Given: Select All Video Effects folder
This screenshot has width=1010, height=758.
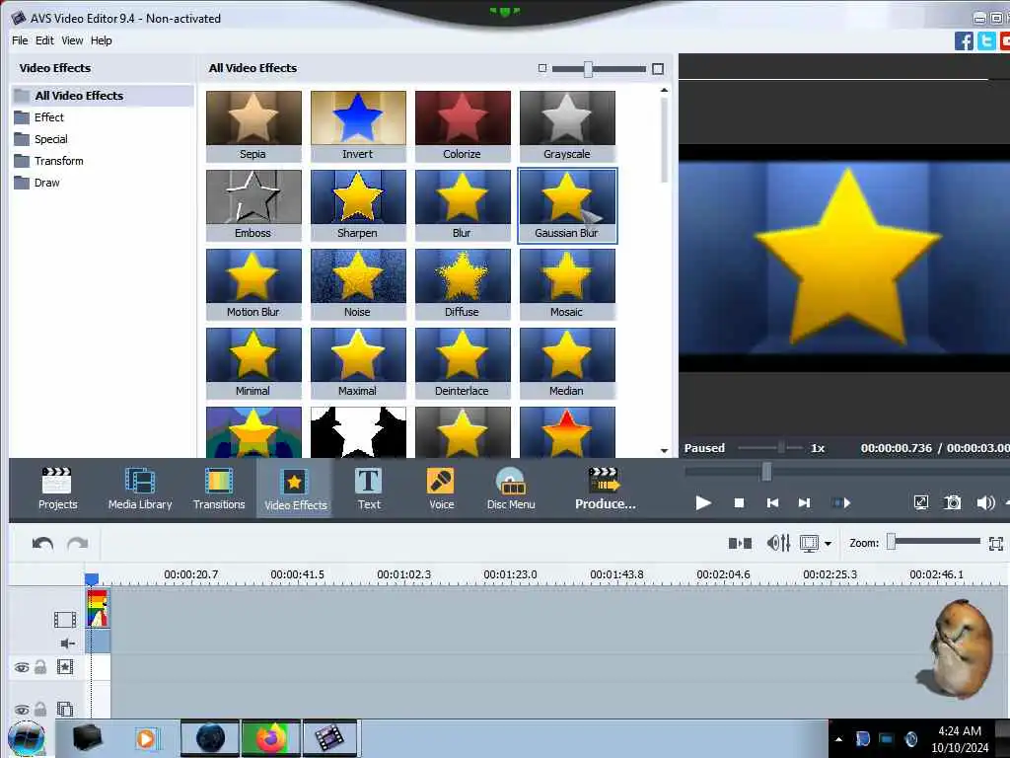Looking at the screenshot, I should 102,96.
